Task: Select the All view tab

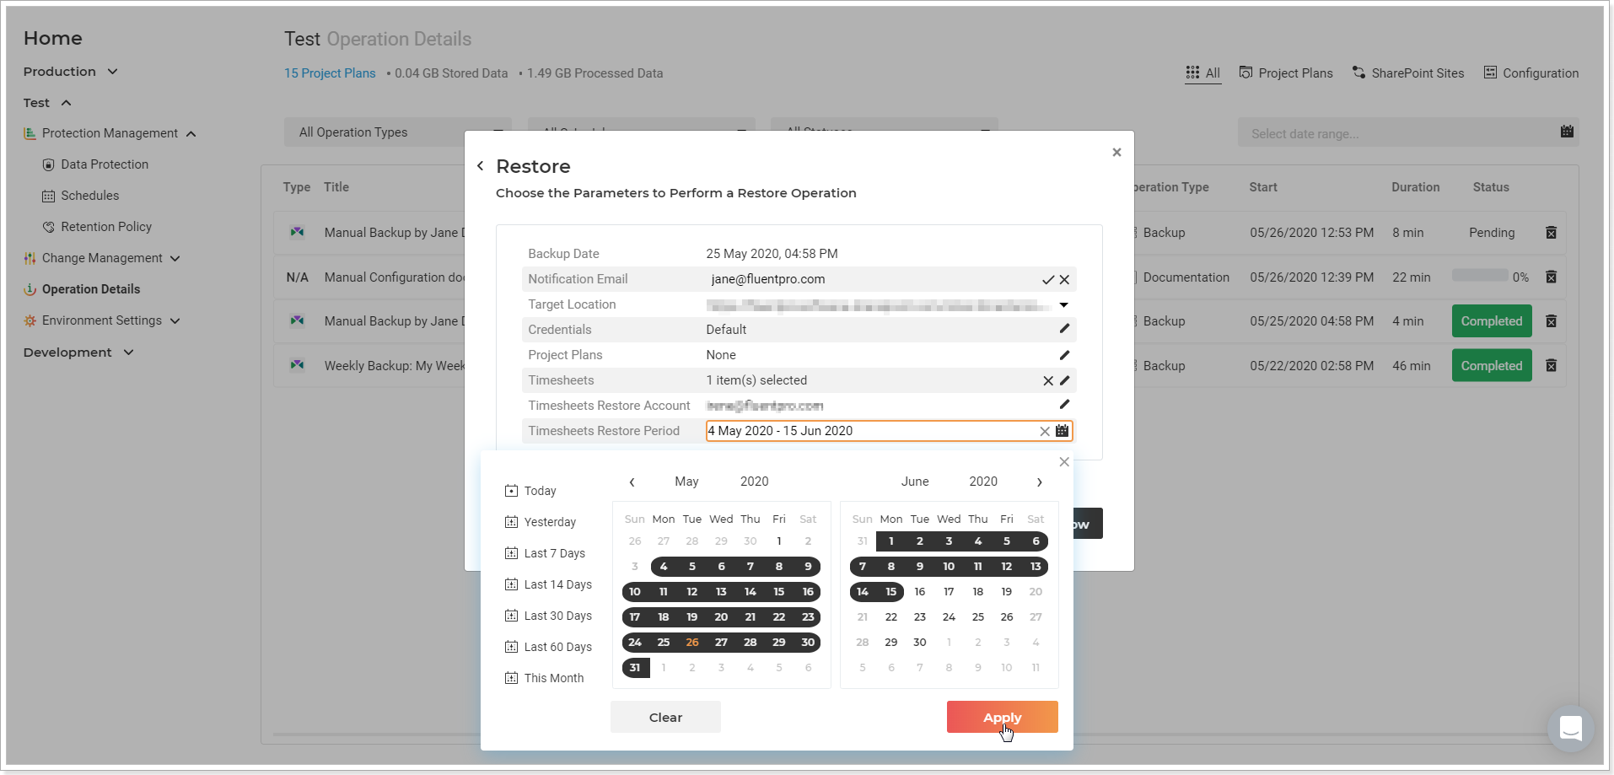Action: click(1202, 73)
